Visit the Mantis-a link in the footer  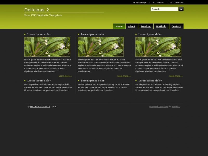point(177,106)
